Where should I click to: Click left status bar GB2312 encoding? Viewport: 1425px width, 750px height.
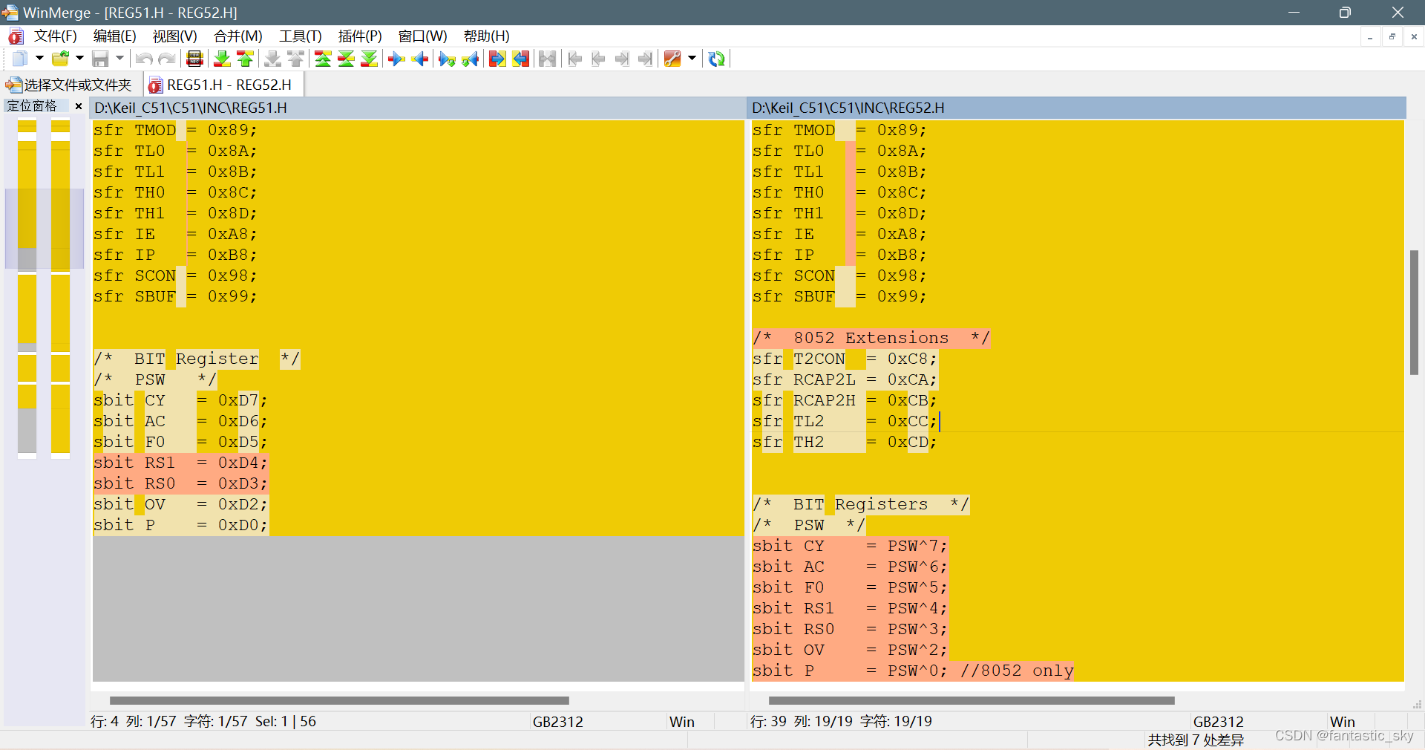[558, 722]
